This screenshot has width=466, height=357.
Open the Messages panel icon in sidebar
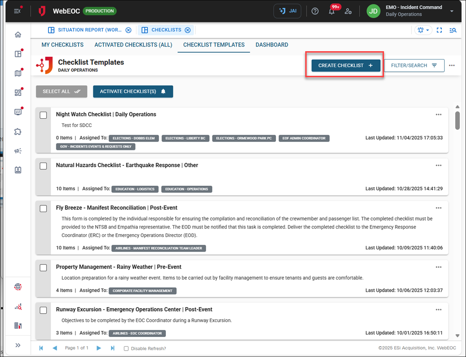[18, 112]
